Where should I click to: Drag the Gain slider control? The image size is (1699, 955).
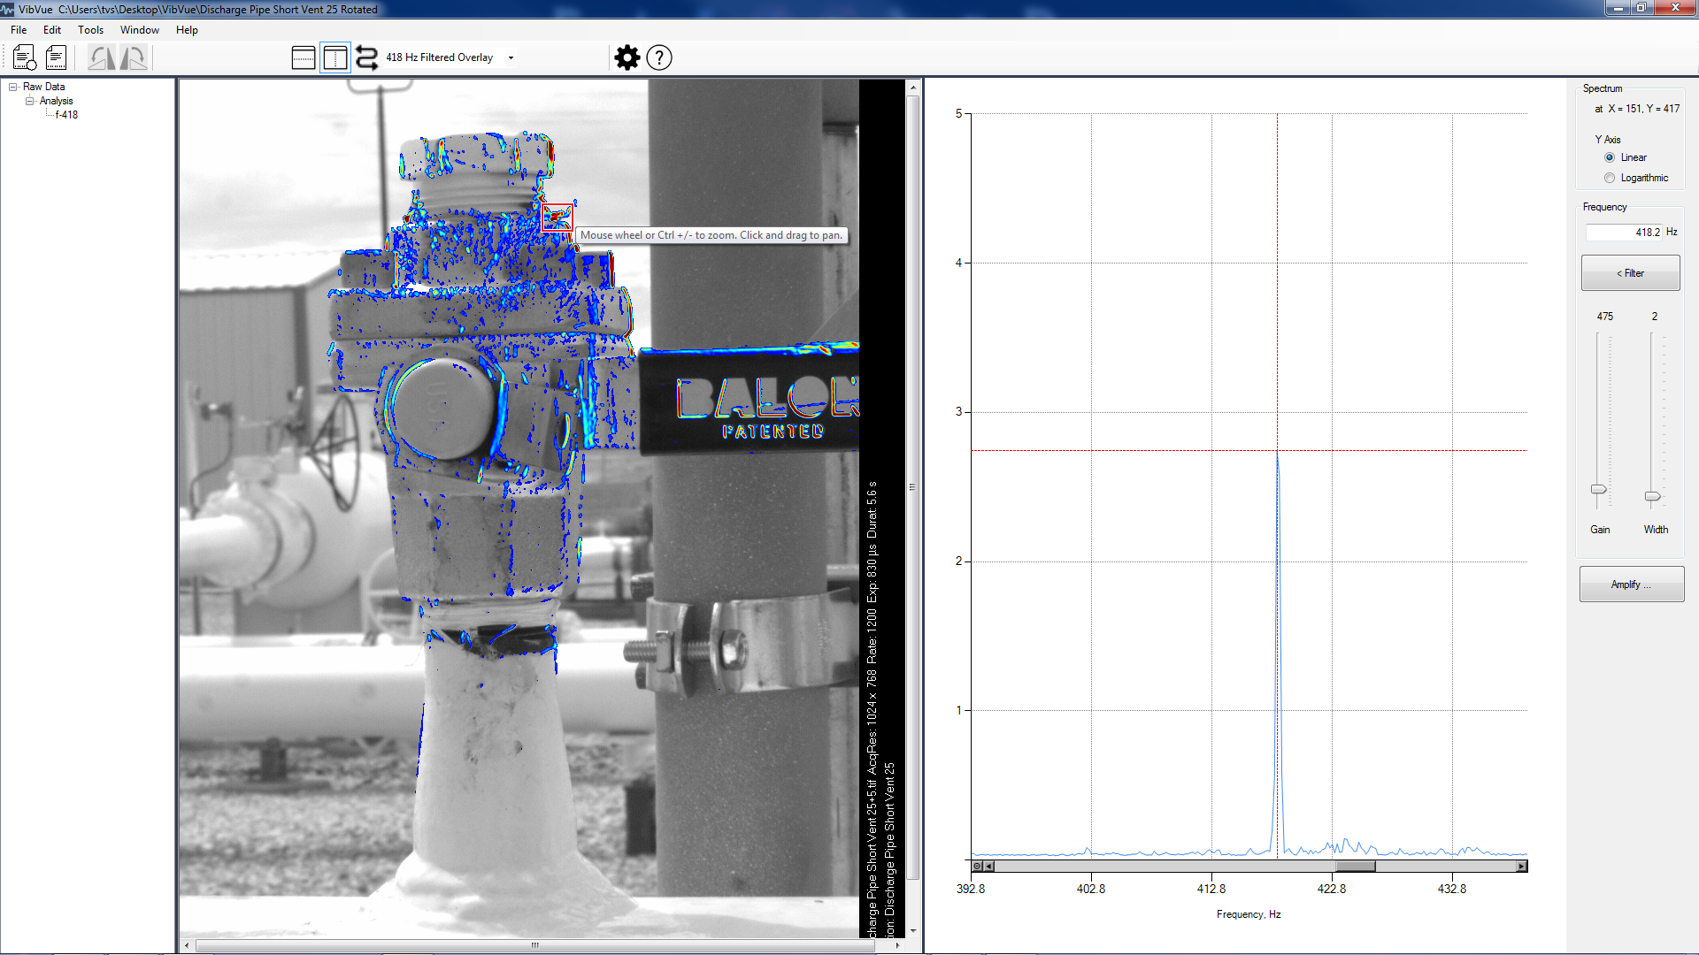1600,489
